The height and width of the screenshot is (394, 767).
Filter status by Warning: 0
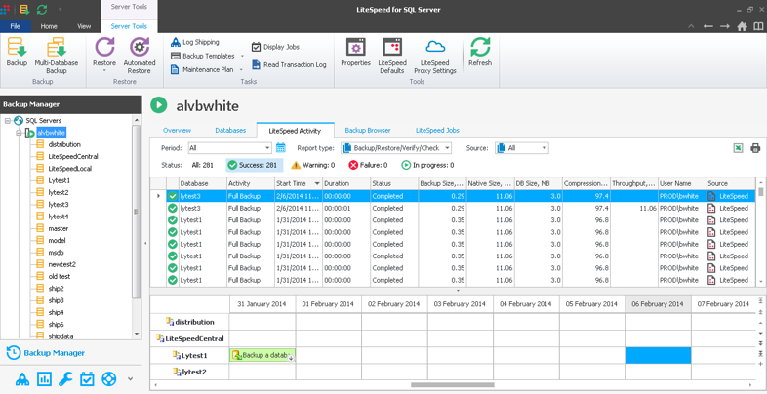click(x=313, y=165)
